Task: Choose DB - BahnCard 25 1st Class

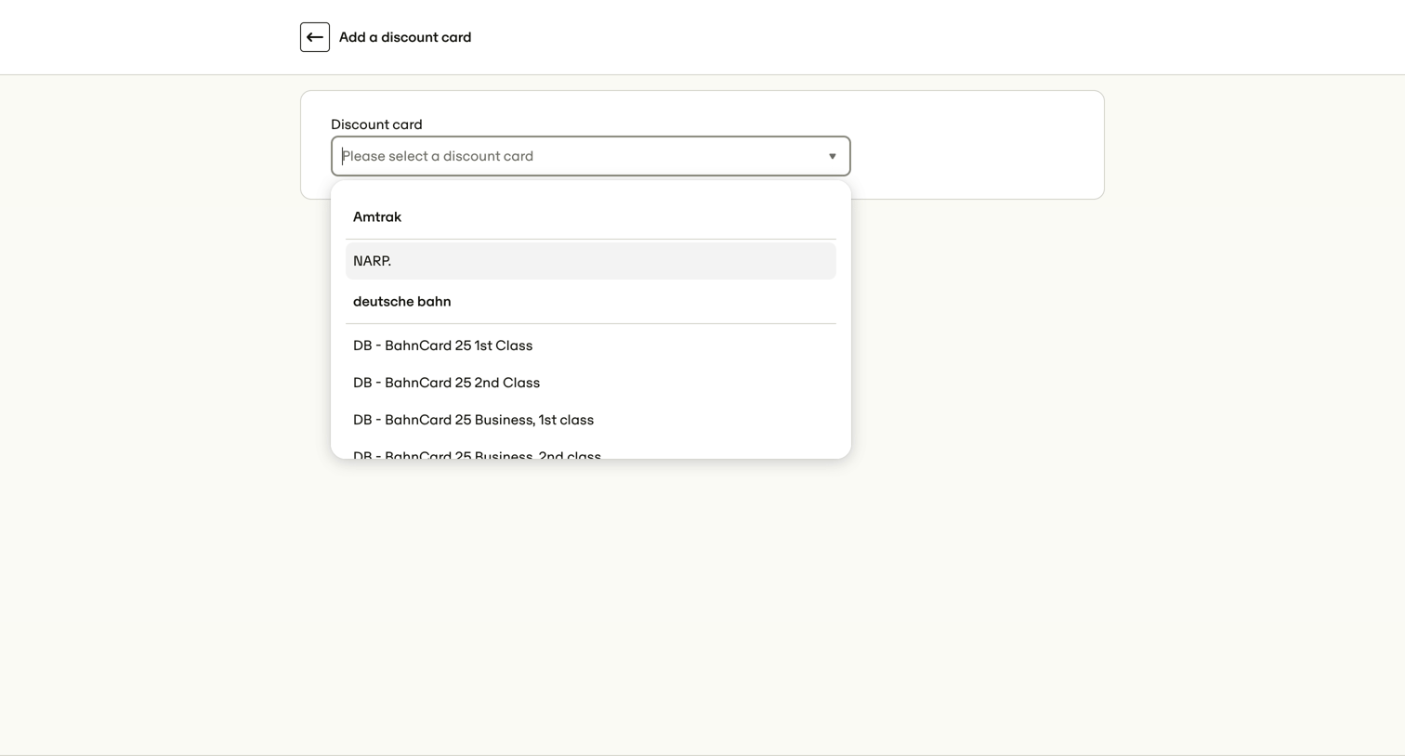Action: point(591,345)
